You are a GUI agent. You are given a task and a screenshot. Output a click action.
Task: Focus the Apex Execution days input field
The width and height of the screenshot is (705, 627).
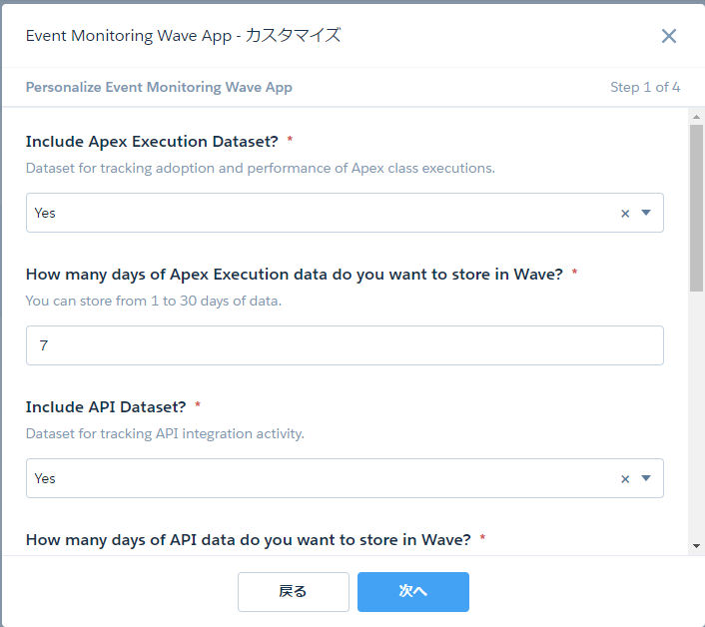[345, 345]
